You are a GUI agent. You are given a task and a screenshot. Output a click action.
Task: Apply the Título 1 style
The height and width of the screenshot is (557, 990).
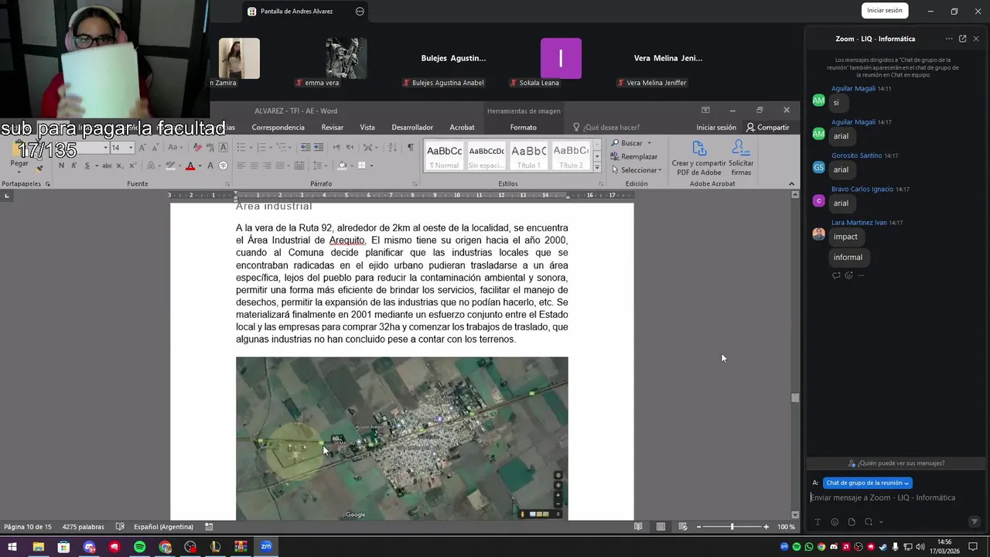[529, 155]
